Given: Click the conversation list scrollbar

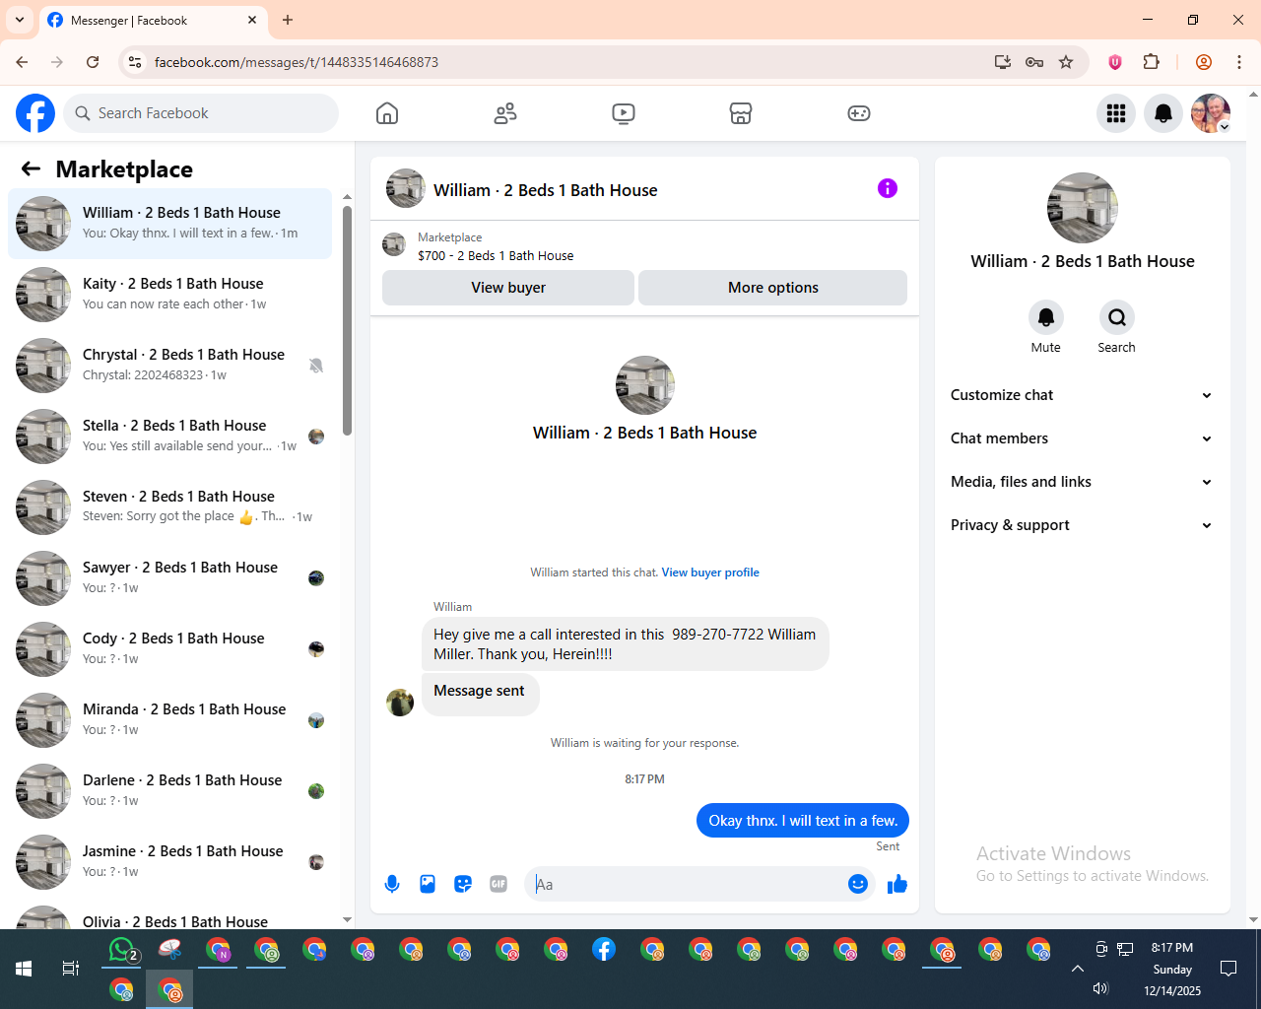Looking at the screenshot, I should [347, 320].
